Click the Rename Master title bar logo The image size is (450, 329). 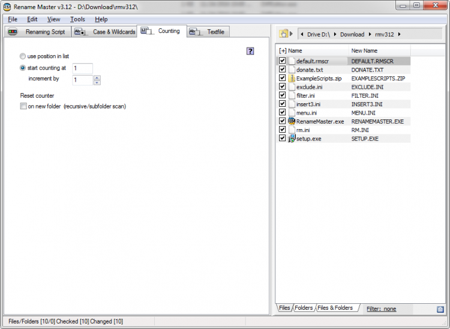point(7,7)
